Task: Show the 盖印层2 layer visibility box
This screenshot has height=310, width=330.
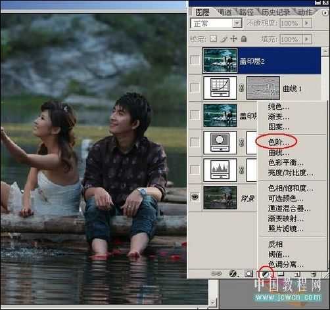Action: tap(195, 60)
